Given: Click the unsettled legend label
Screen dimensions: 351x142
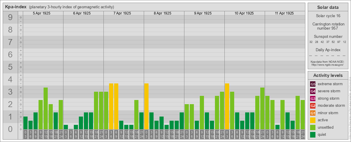Looking at the screenshot, I should (326, 127).
